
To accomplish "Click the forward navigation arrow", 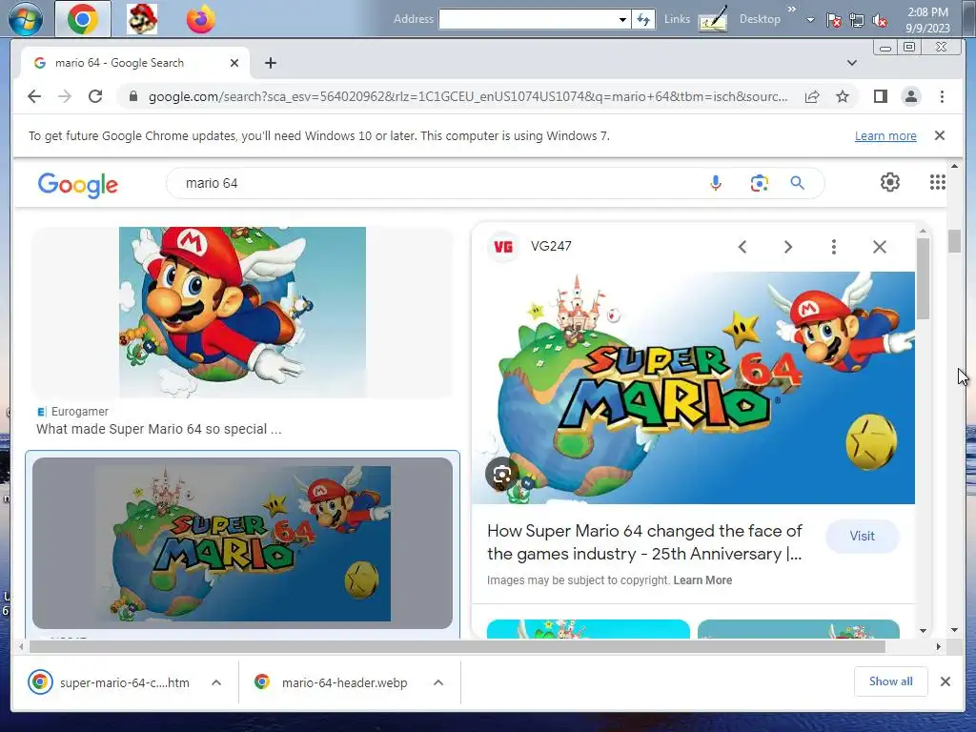I will pos(65,96).
